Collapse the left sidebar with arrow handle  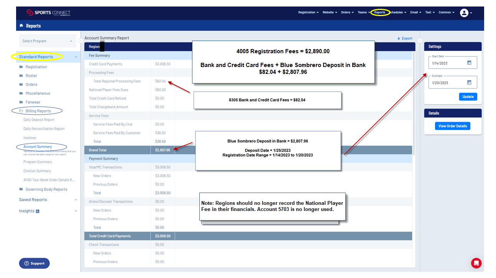click(x=81, y=41)
